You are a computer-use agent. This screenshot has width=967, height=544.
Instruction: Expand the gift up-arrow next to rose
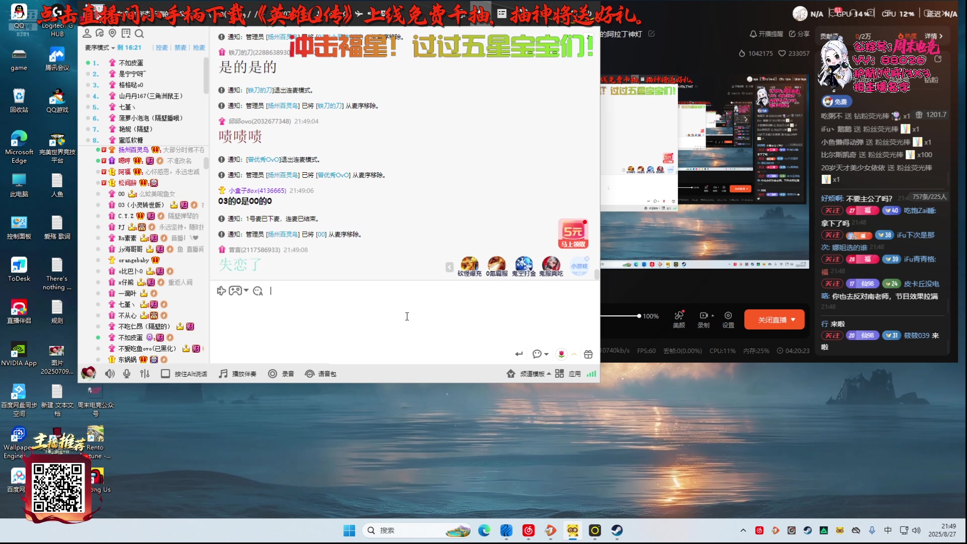[574, 354]
